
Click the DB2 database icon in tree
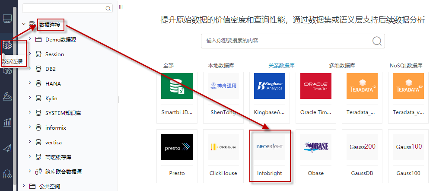tap(38, 69)
